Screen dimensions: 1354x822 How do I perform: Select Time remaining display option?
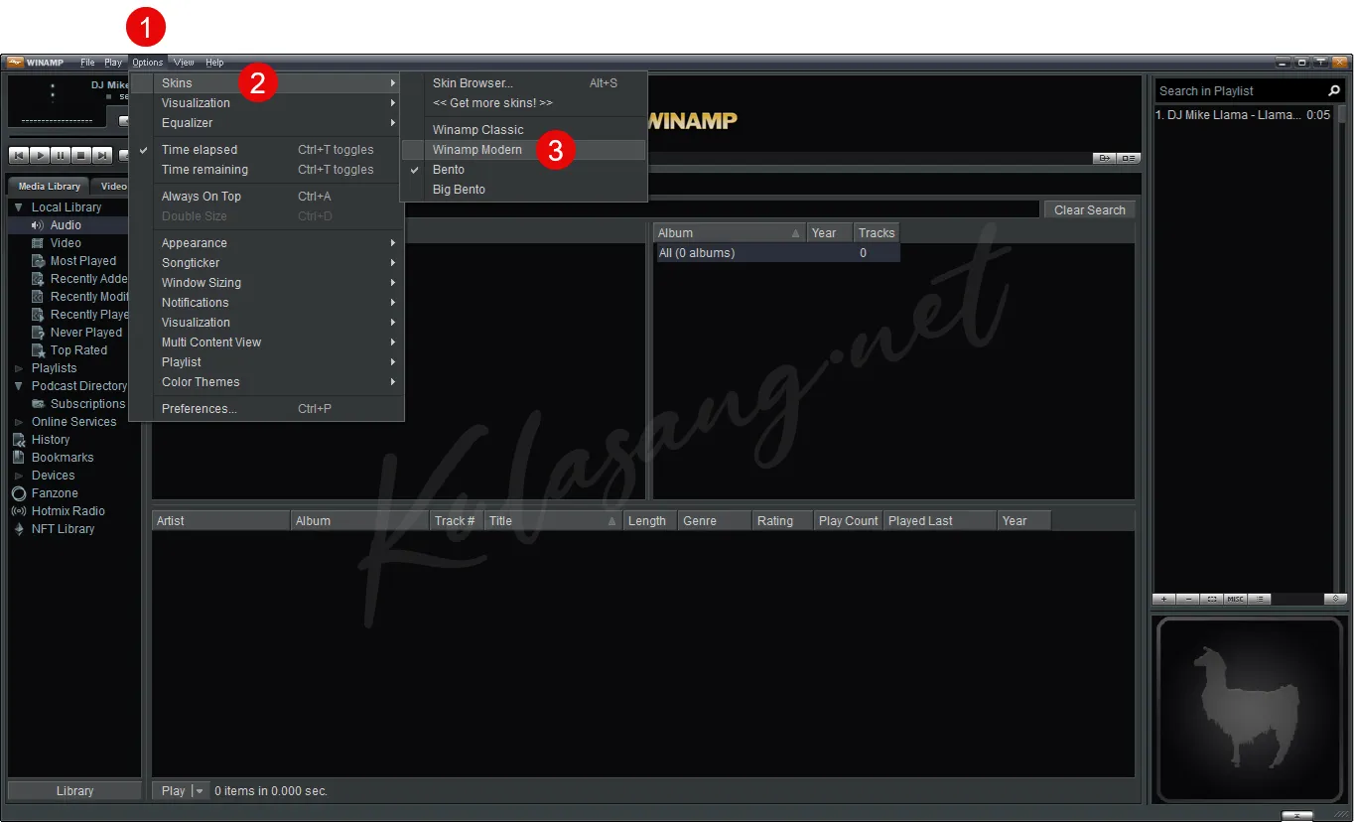tap(266, 170)
